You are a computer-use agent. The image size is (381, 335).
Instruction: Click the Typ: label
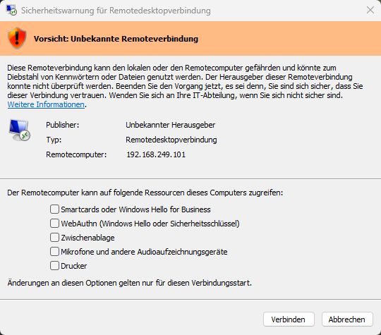click(x=54, y=140)
